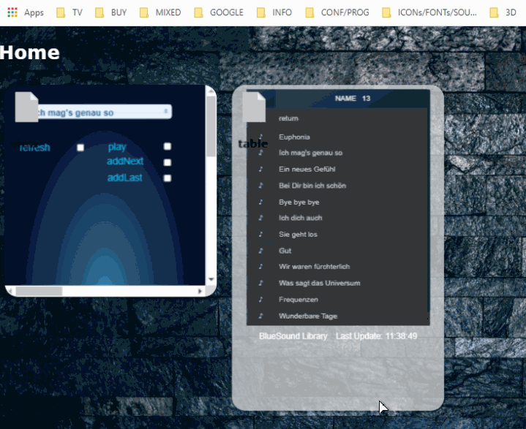Select the song Ich dich auch

pyautogui.click(x=300, y=218)
